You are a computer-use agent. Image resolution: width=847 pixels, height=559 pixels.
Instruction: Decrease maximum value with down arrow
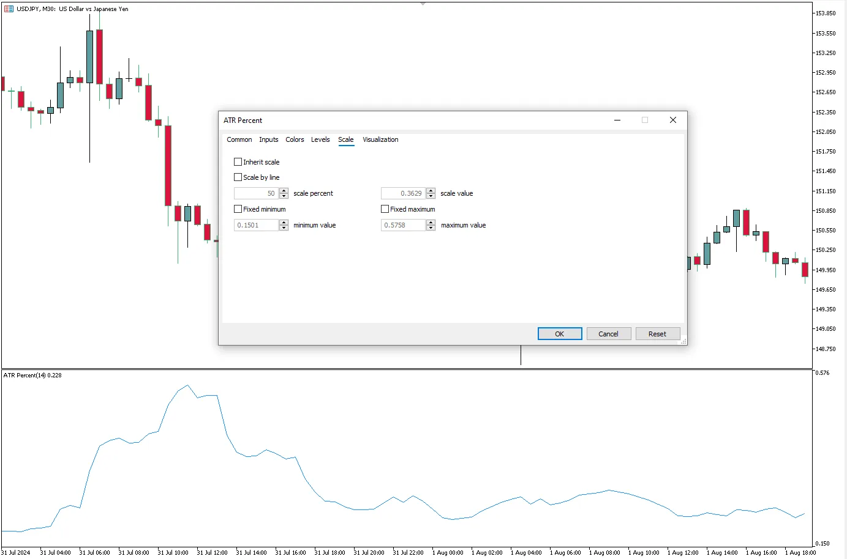[431, 228]
